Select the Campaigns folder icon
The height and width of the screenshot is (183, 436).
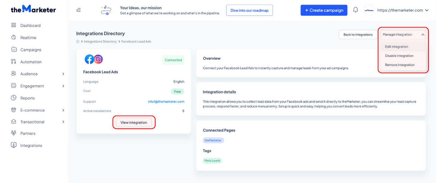[x=14, y=50]
